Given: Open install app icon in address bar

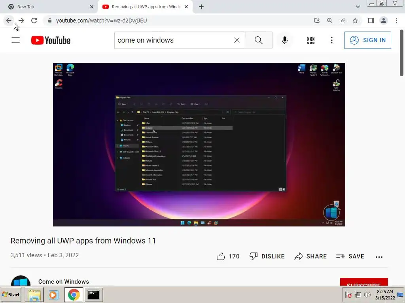Looking at the screenshot, I should click(x=317, y=21).
